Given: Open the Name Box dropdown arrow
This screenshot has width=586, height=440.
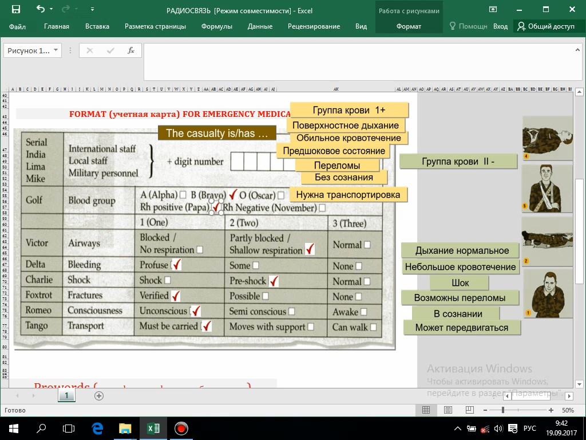Looking at the screenshot, I should (x=56, y=50).
